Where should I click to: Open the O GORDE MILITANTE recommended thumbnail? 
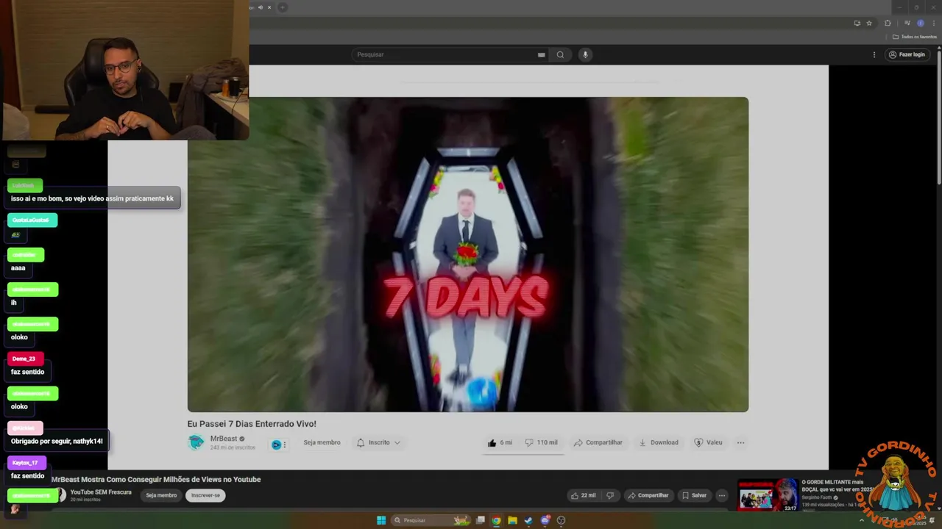pos(768,495)
